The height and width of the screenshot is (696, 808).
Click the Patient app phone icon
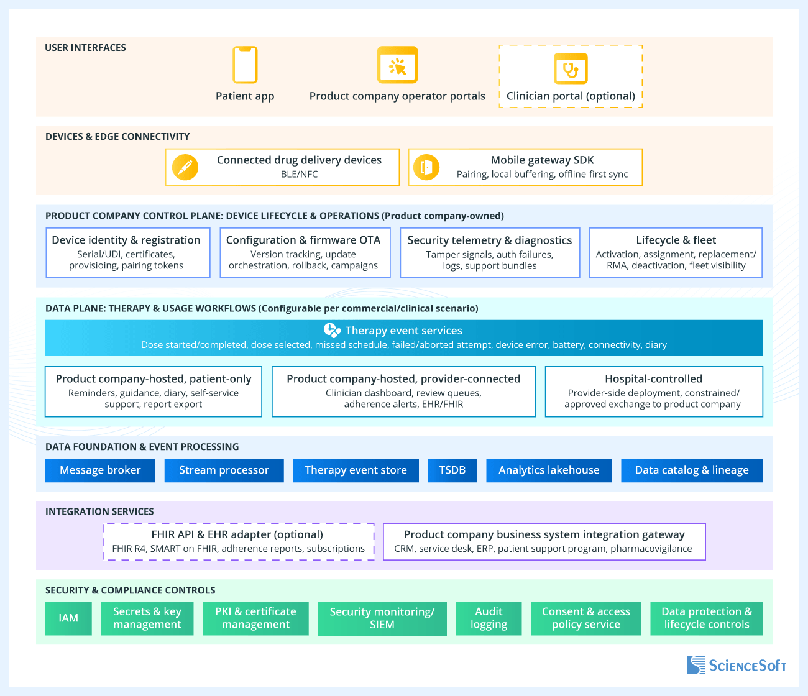tap(245, 65)
